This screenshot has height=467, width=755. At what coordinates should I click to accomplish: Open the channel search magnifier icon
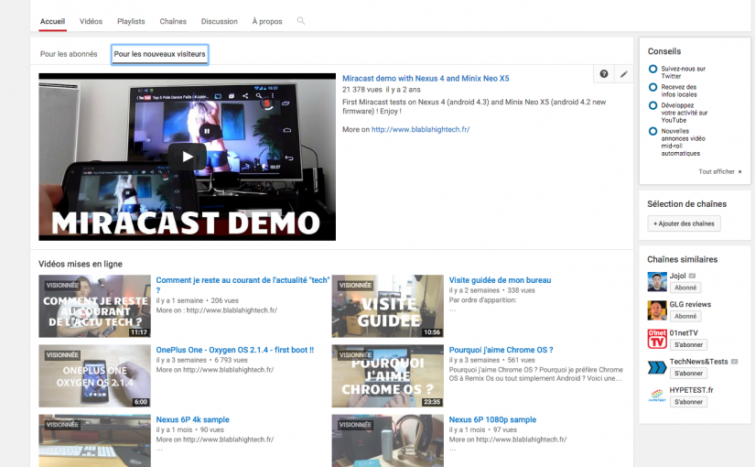pos(301,21)
